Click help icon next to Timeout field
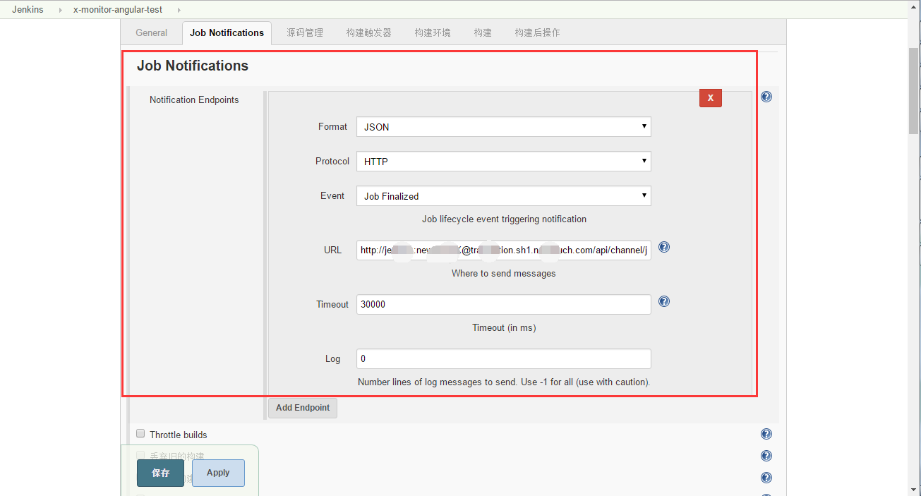Viewport: 921px width, 496px height. pos(663,302)
